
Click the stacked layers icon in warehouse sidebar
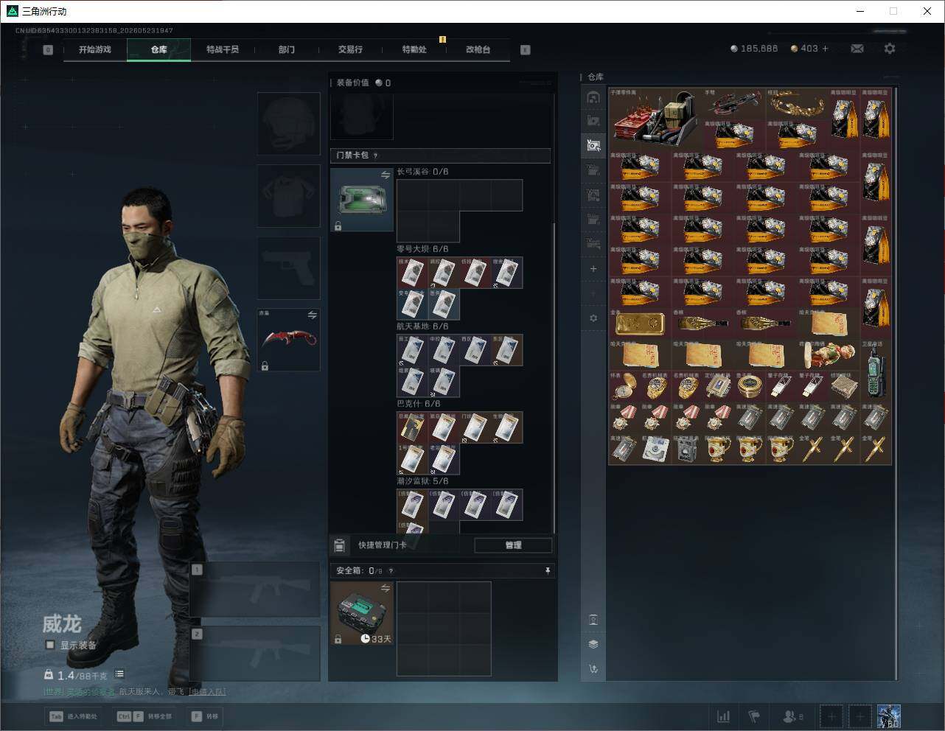(x=593, y=644)
